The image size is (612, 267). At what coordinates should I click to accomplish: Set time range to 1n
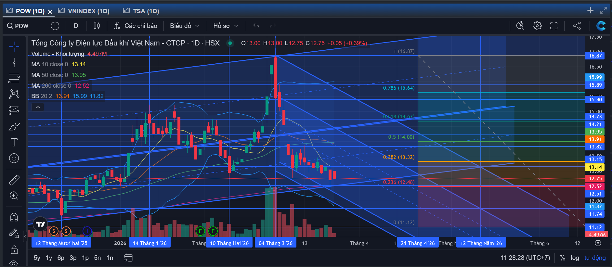pyautogui.click(x=110, y=258)
